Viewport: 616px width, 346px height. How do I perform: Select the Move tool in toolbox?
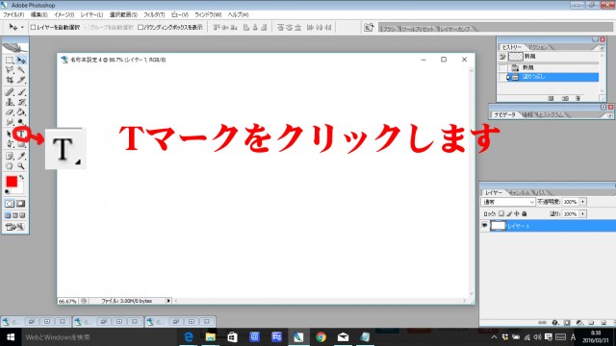pos(21,60)
